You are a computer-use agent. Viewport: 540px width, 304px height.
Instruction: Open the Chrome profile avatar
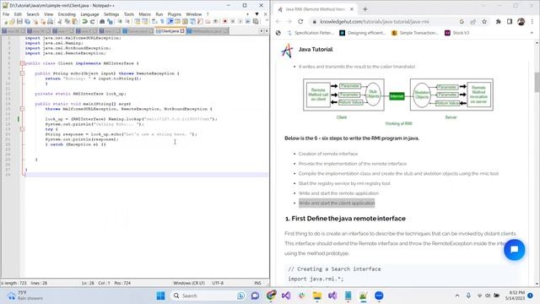tap(521, 22)
